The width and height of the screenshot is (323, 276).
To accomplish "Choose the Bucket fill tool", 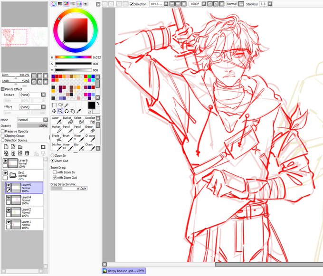I will point(68,120).
